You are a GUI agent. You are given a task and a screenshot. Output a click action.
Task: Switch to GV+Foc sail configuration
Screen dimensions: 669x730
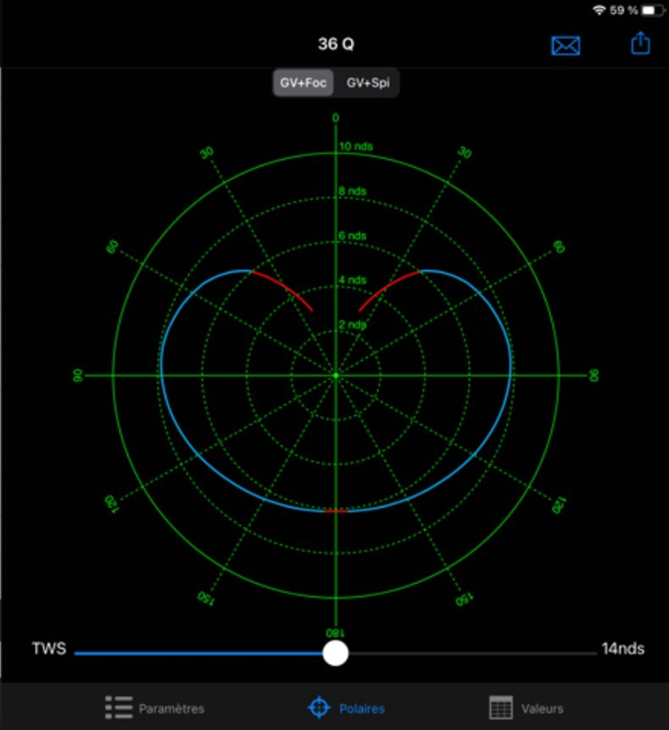(x=304, y=84)
